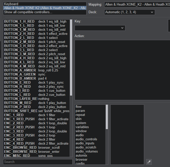Select ENC_4_RED_PUSH deck 2 filter_activate
Image resolution: width=170 pixels, height=167 pixels.
(x=37, y=144)
